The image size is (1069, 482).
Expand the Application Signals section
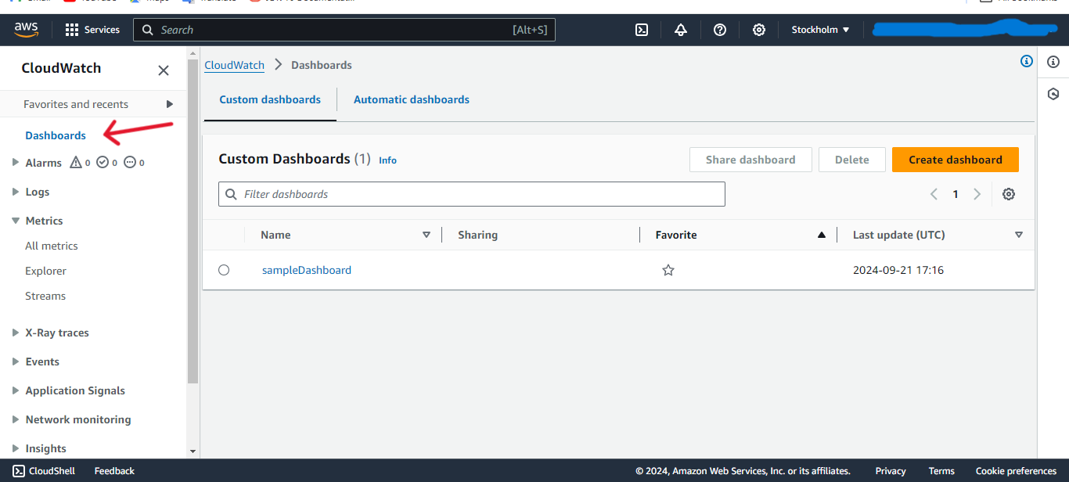(16, 390)
